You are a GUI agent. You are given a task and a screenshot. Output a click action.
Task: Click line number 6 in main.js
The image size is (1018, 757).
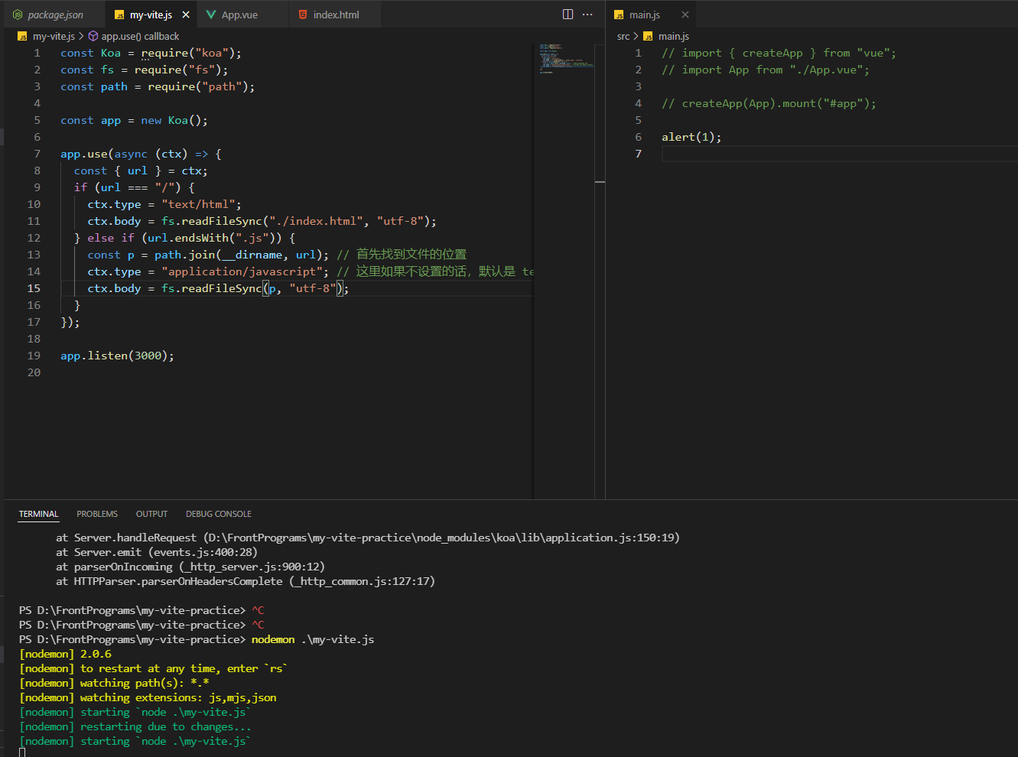[638, 137]
